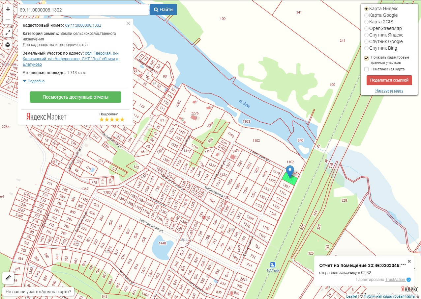Click parcel number 2268 on map
This screenshot has width=421, height=299.
tap(19, 216)
